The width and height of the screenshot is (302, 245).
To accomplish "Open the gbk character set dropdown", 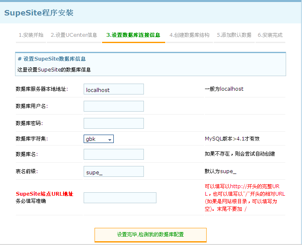I will [99, 139].
